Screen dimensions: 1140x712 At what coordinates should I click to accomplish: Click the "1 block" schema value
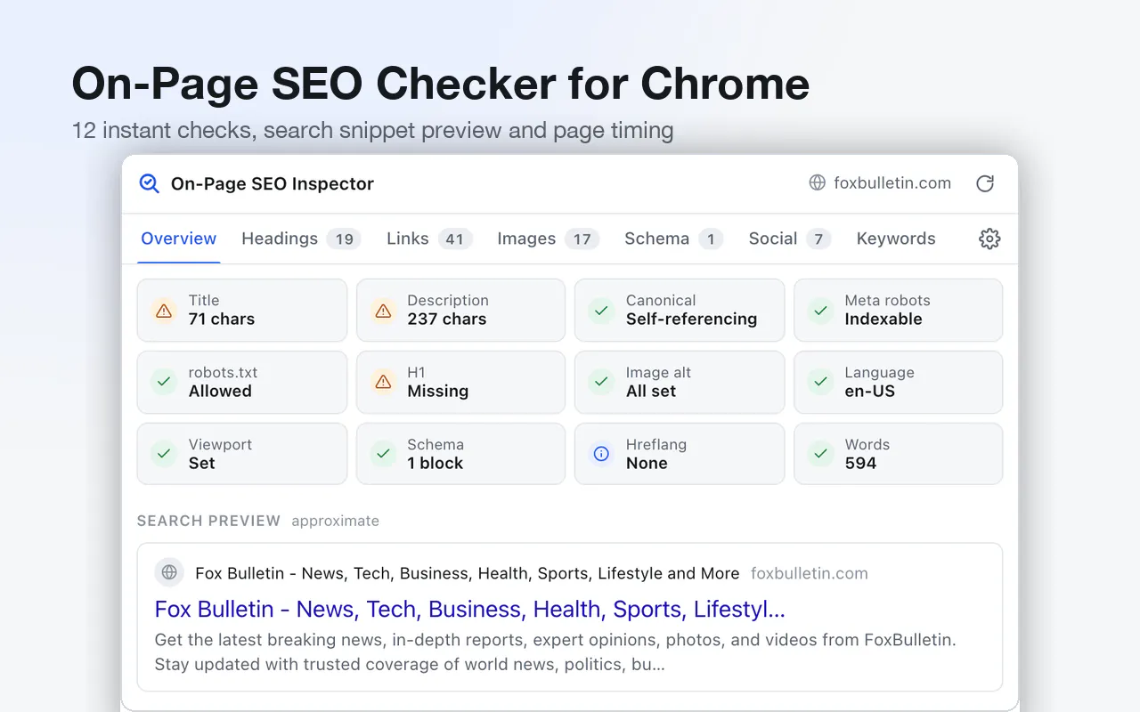pos(436,463)
